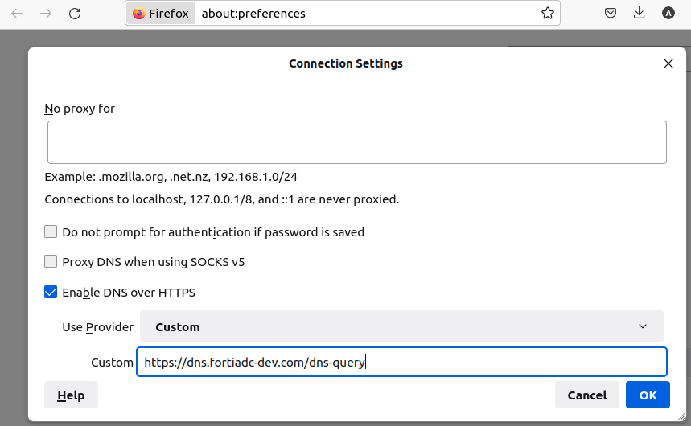Open the Save to Pocket icon
This screenshot has height=426, width=691.
tap(611, 14)
